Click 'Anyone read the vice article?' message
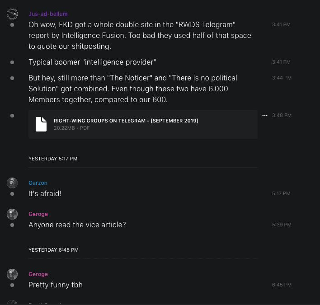Image resolution: width=320 pixels, height=305 pixels. tap(77, 225)
